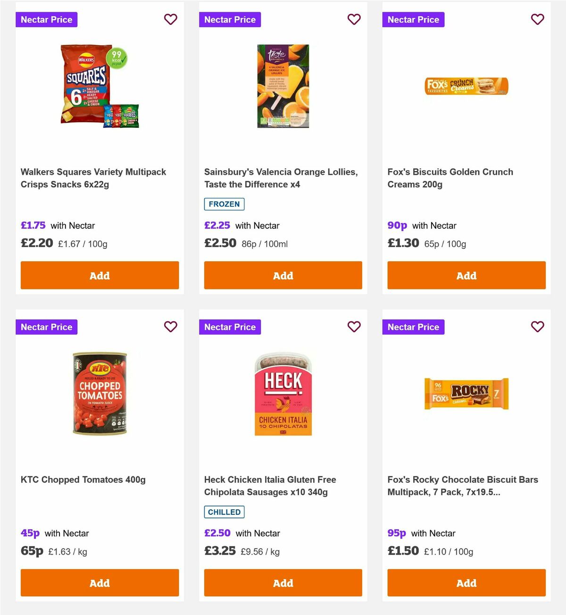
Task: Favourite the Walkers Squares Variety Multipack
Action: click(171, 19)
